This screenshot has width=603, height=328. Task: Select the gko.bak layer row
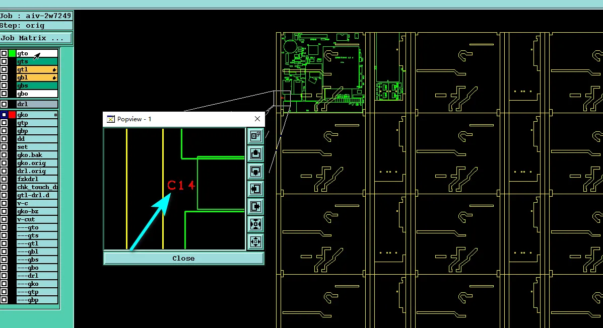[x=37, y=155]
